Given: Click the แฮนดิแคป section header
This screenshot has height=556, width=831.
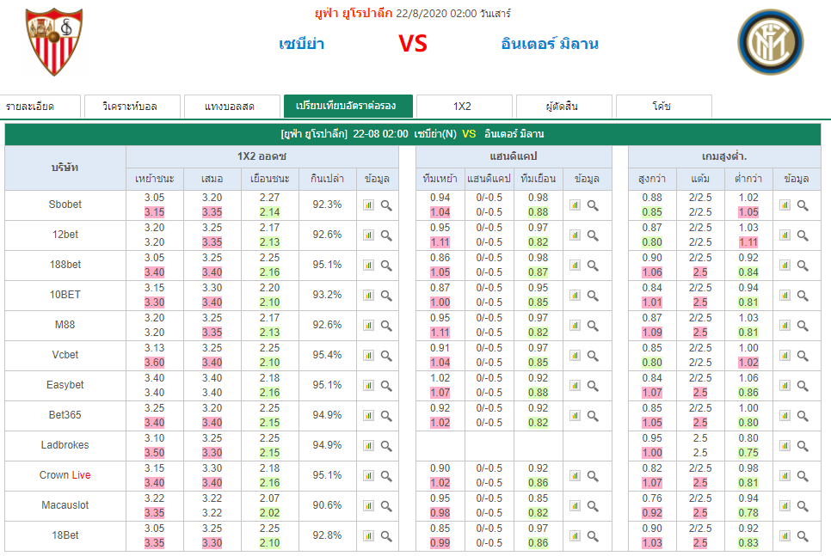Looking at the screenshot, I should pos(514,156).
